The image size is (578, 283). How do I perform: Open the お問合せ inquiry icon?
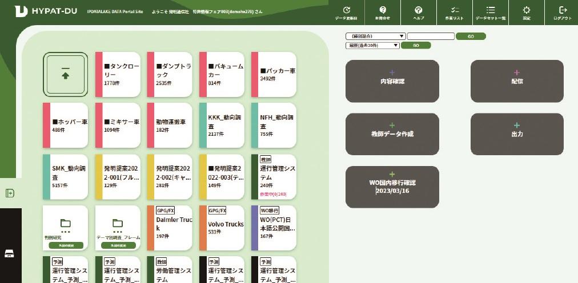(x=382, y=10)
